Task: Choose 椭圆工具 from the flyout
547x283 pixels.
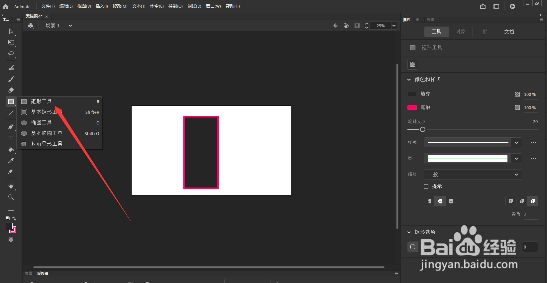Action: click(x=60, y=123)
